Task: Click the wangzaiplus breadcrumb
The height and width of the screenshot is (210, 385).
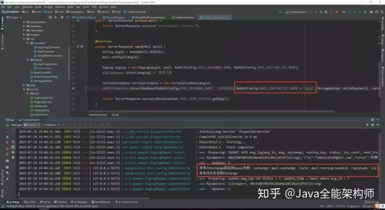Action: coord(75,12)
